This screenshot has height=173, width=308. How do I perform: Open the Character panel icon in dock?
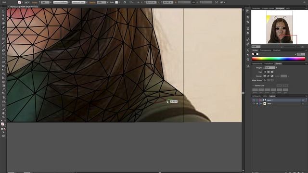(x=248, y=50)
